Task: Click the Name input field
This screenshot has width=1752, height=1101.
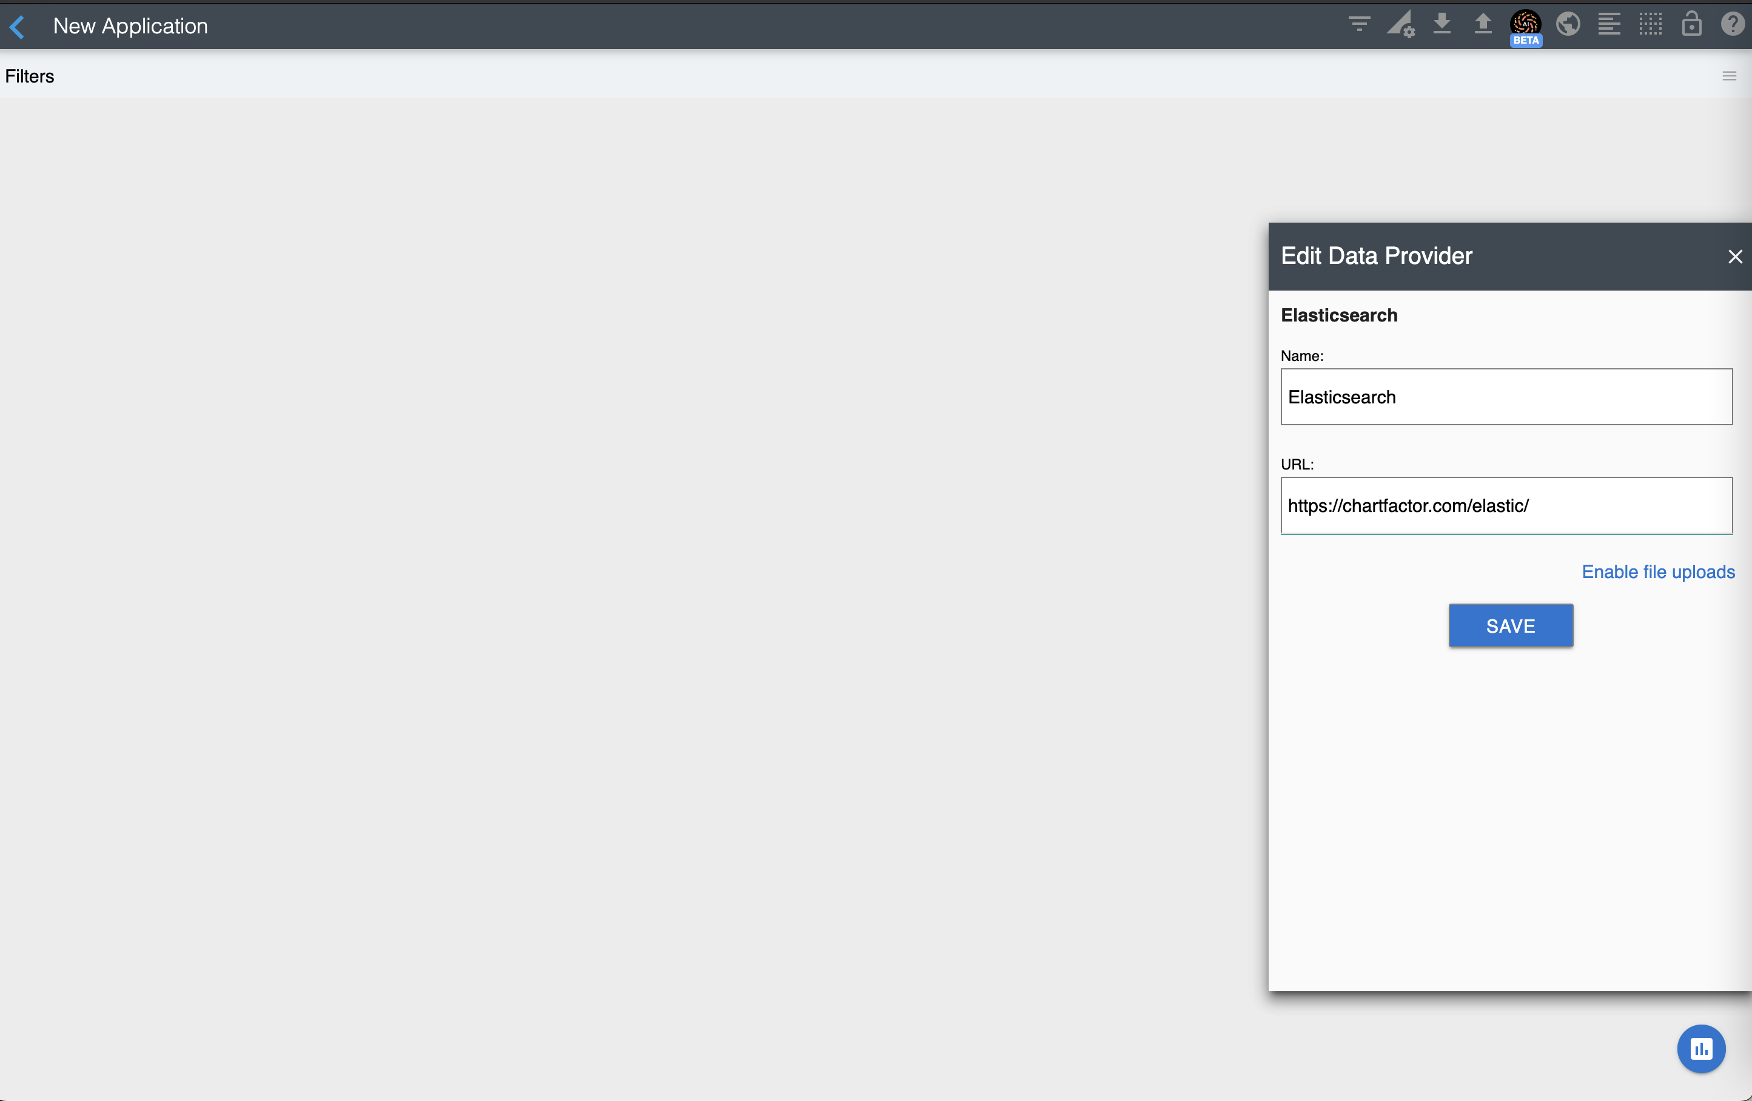Action: [1505, 397]
